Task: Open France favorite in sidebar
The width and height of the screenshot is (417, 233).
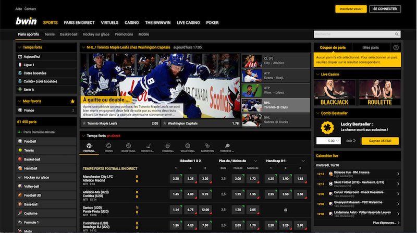Action: click(46, 111)
